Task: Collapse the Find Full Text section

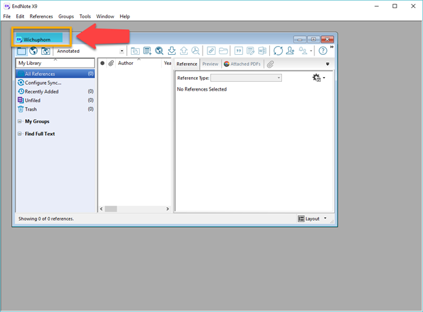Action: [x=20, y=134]
